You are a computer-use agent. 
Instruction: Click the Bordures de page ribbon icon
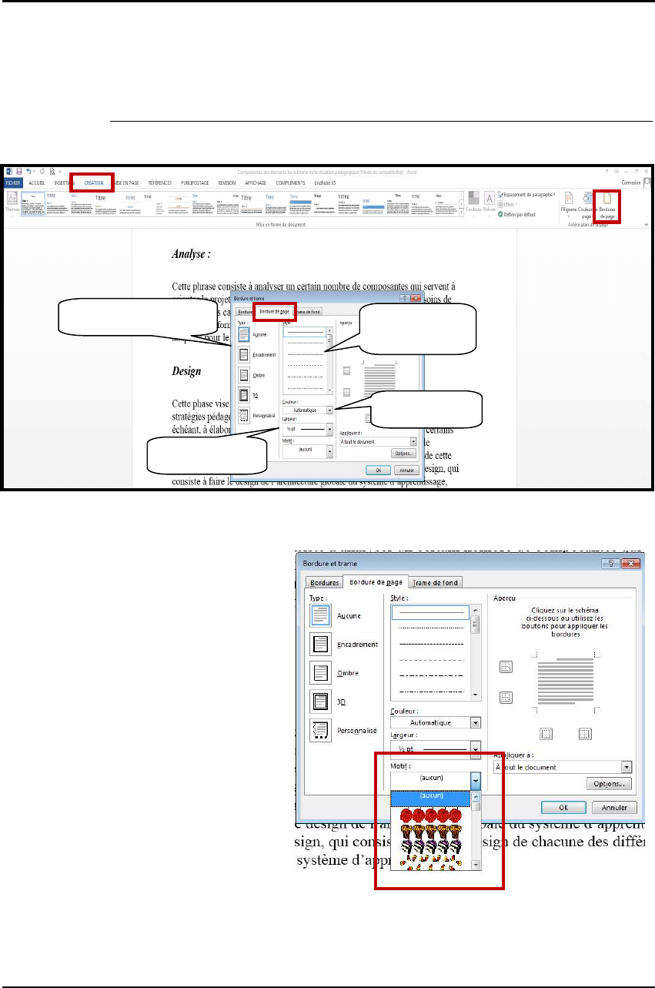[x=608, y=206]
